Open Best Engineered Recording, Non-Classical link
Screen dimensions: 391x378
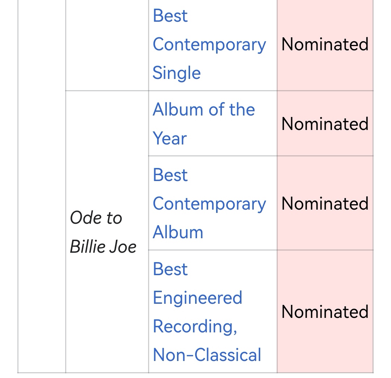point(207,312)
